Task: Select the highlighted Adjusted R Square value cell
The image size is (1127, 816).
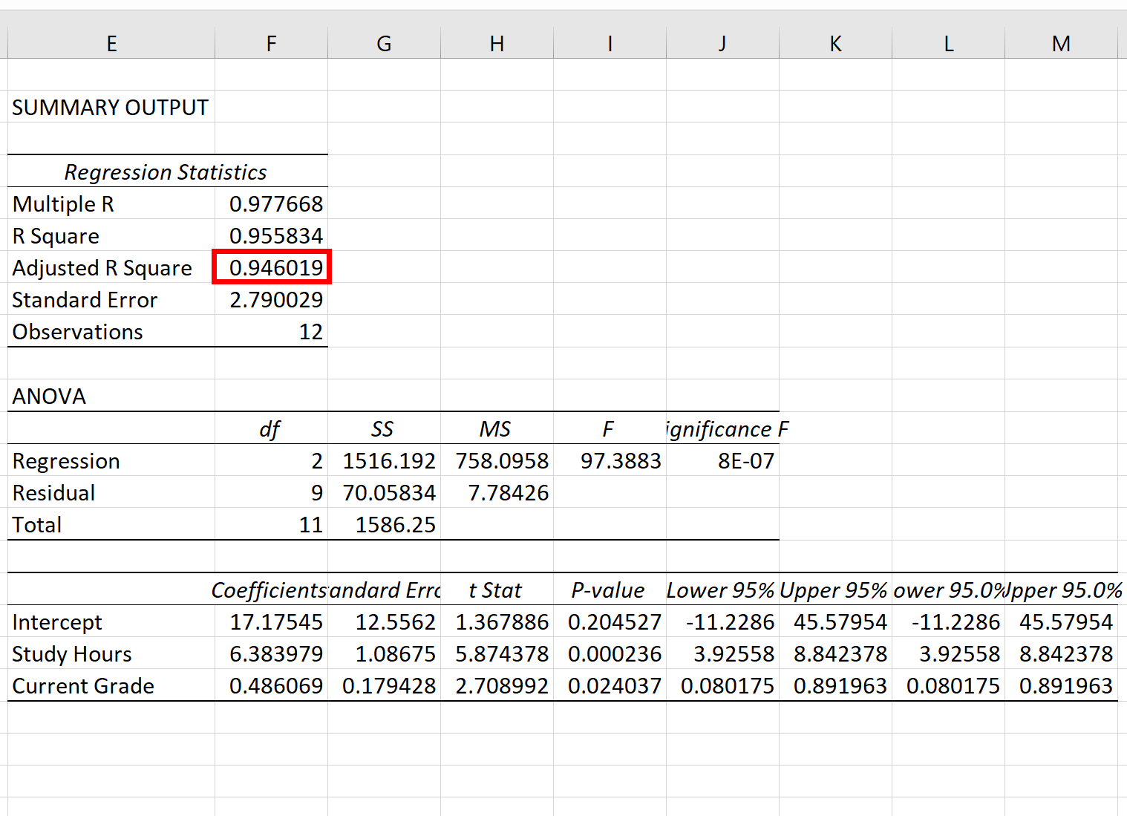Action: pyautogui.click(x=271, y=267)
